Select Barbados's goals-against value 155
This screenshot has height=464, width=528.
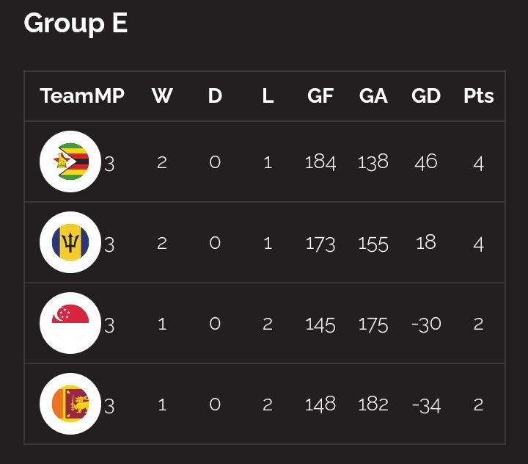coord(373,243)
